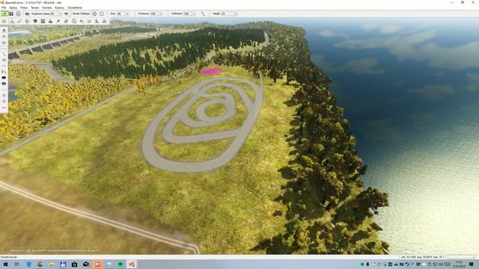This screenshot has height=269, width=479.
Task: Click the camera type icon
Action: (27, 13)
